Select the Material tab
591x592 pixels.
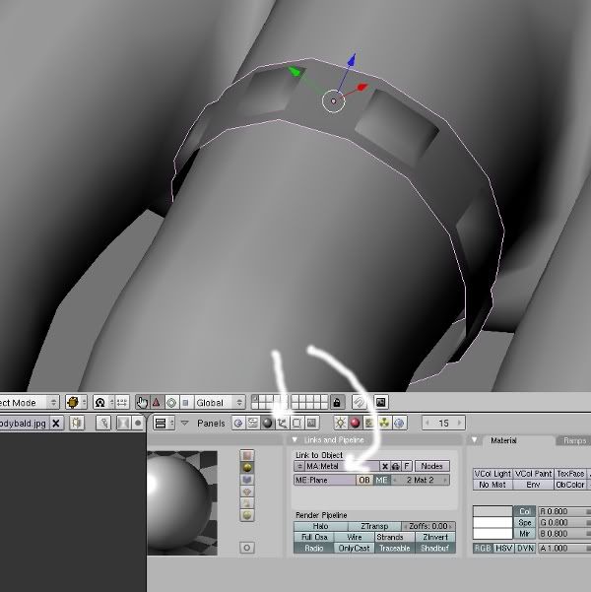(x=503, y=440)
